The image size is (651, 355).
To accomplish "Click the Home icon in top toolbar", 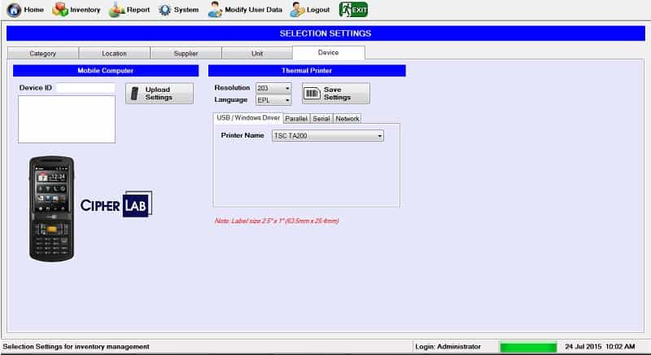I will (13, 10).
